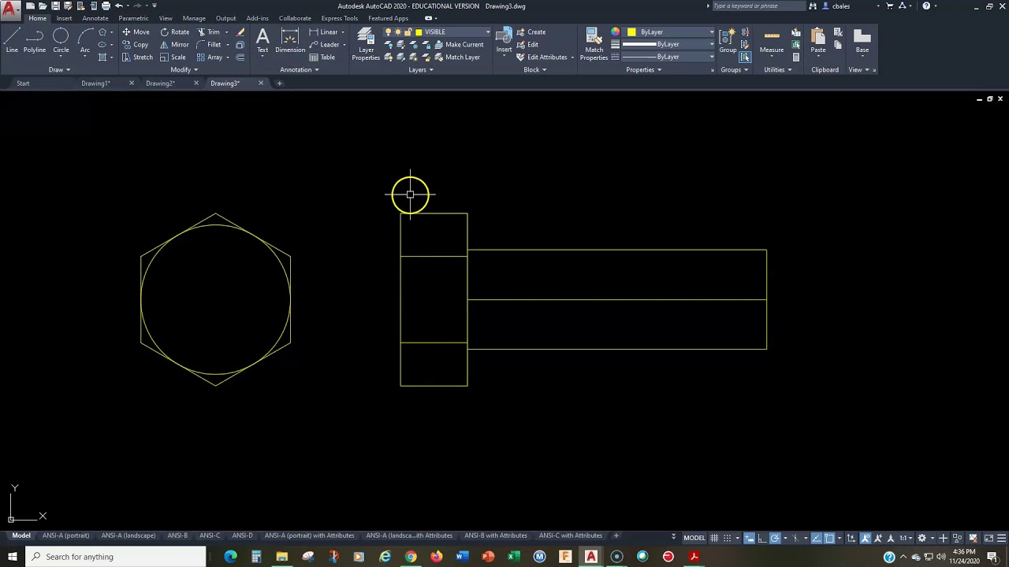Add a new drawing tab with plus
The height and width of the screenshot is (567, 1009).
pyautogui.click(x=279, y=83)
